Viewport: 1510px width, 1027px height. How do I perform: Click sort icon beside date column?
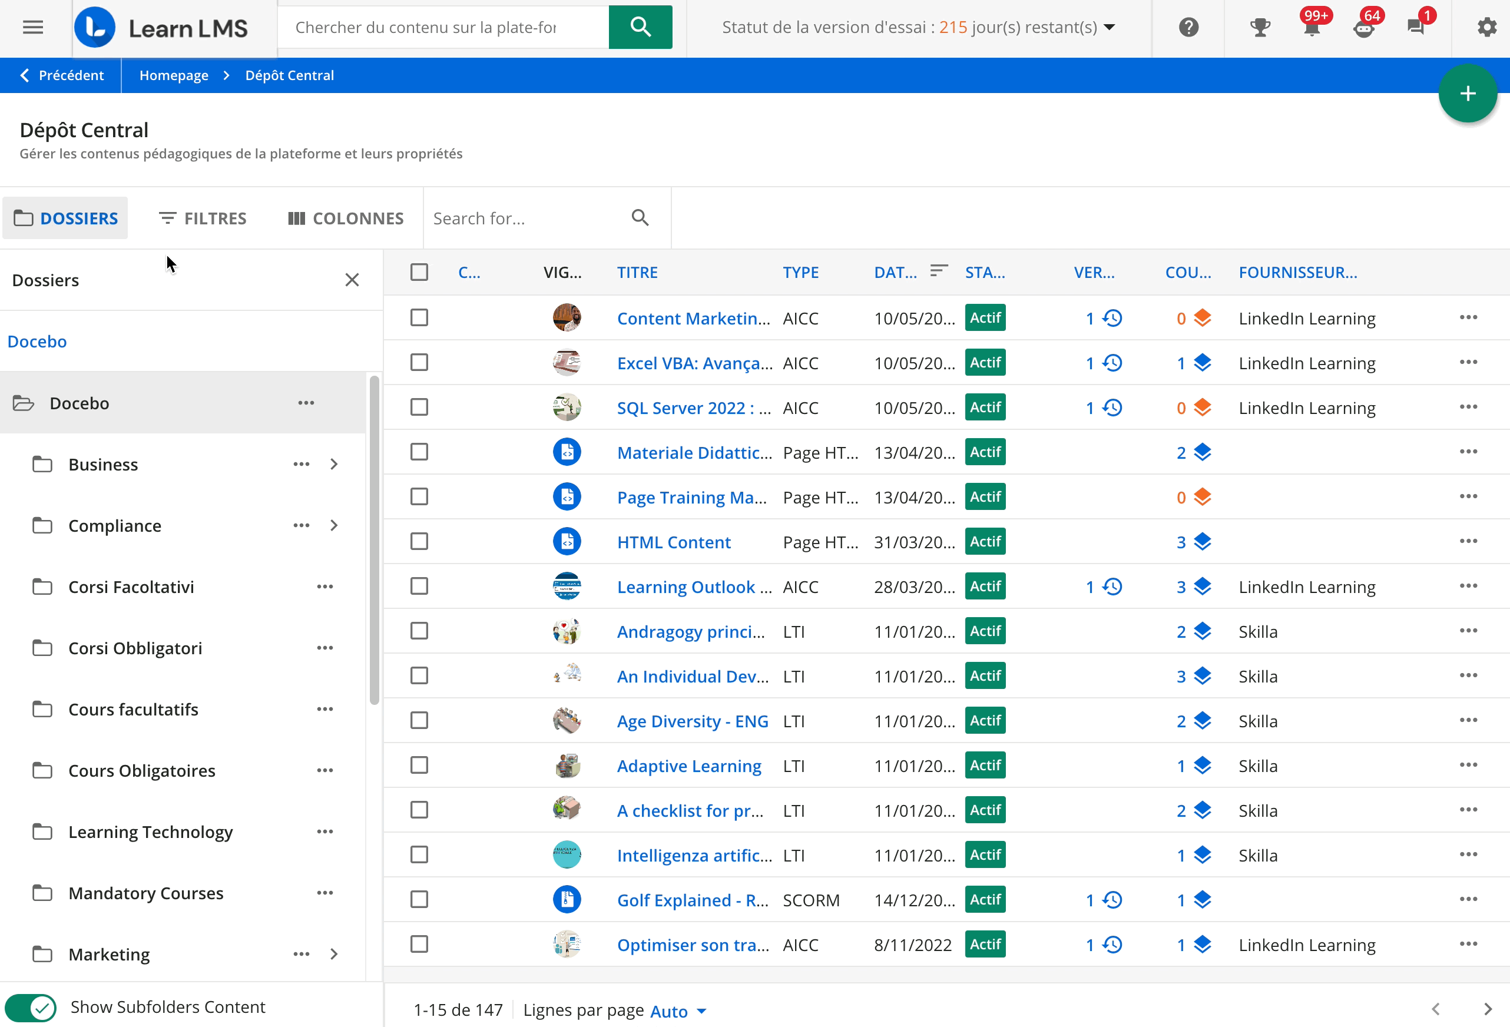coord(939,271)
